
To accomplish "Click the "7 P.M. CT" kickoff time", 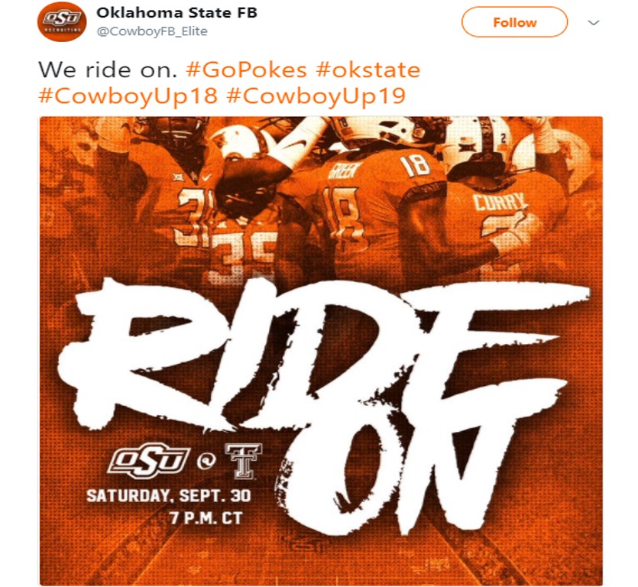I will (x=206, y=518).
